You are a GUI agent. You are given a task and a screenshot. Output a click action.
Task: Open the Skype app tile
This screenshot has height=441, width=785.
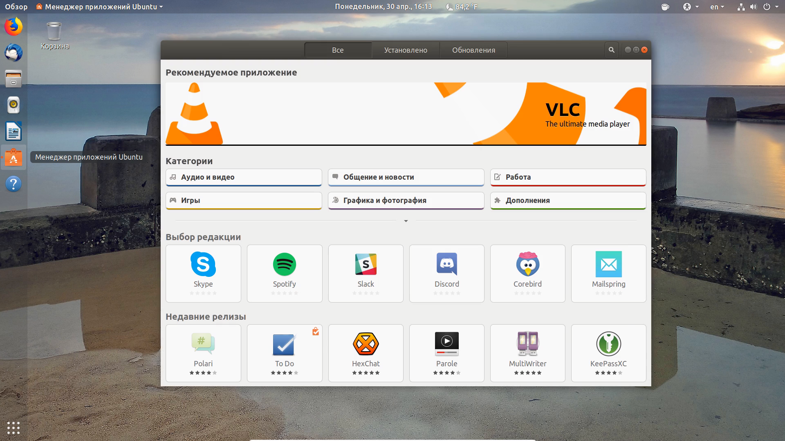(203, 274)
